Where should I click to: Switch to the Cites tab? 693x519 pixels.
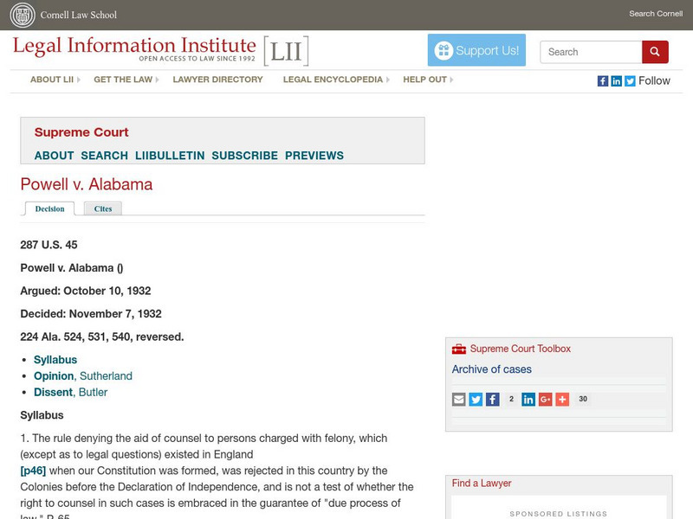[103, 208]
